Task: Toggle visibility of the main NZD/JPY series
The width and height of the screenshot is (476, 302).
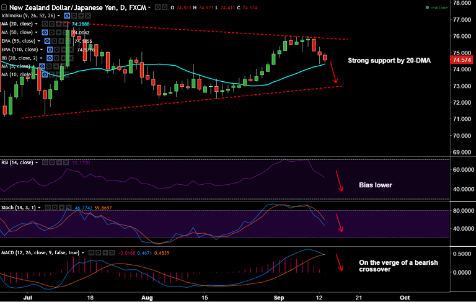Action: click(158, 7)
